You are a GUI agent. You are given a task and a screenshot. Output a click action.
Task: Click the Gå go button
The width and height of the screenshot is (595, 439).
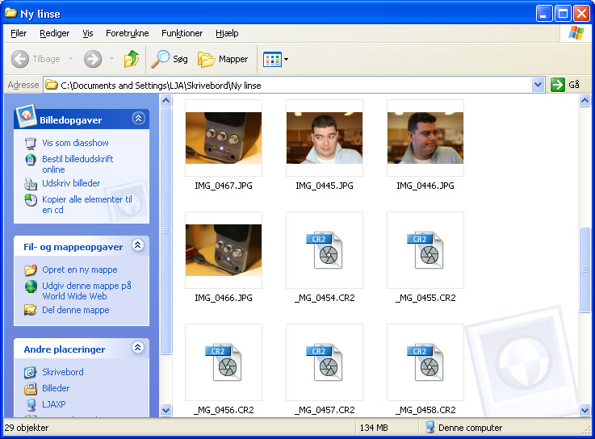click(x=565, y=85)
